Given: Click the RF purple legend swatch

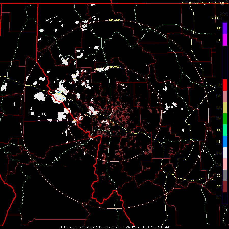Looking at the screenshot, I should pos(225,28).
